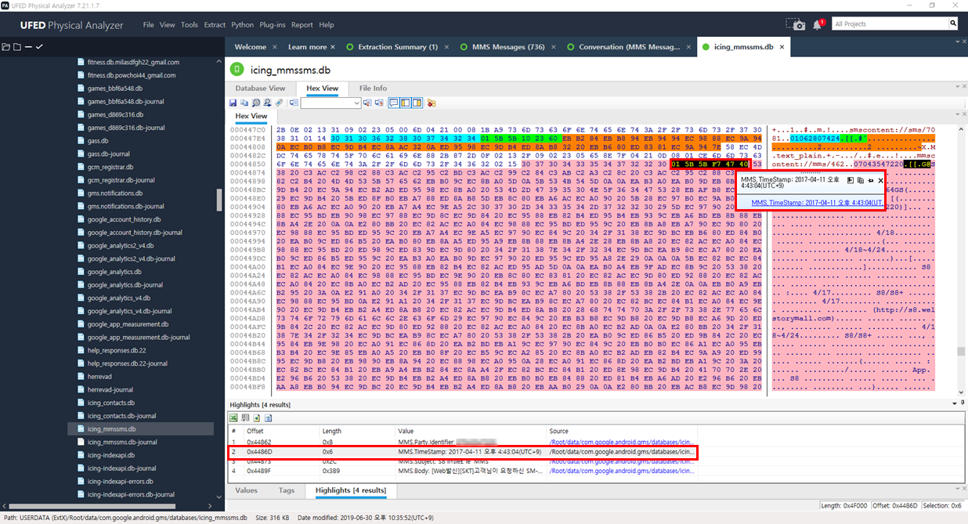Select highlight row 4 MMS.Body
The width and height of the screenshot is (968, 524).
(x=461, y=471)
